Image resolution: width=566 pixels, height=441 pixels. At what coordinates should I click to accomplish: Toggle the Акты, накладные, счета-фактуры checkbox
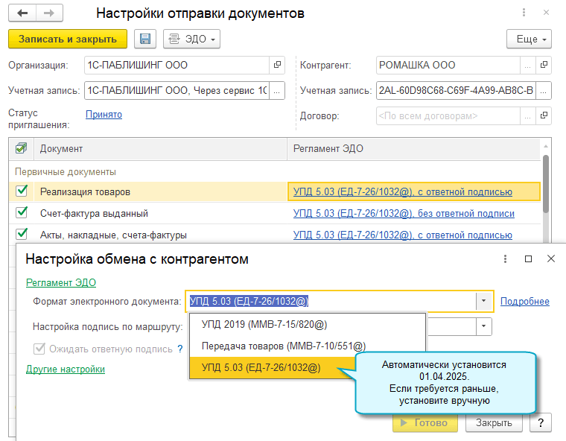click(x=21, y=235)
